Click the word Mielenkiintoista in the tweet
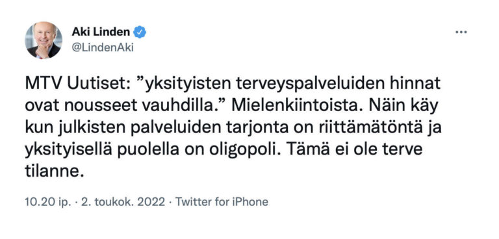Viewport: 499px width, 239px height. point(296,106)
